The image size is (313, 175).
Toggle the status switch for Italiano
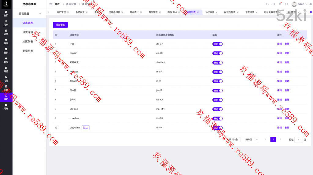[217, 81]
